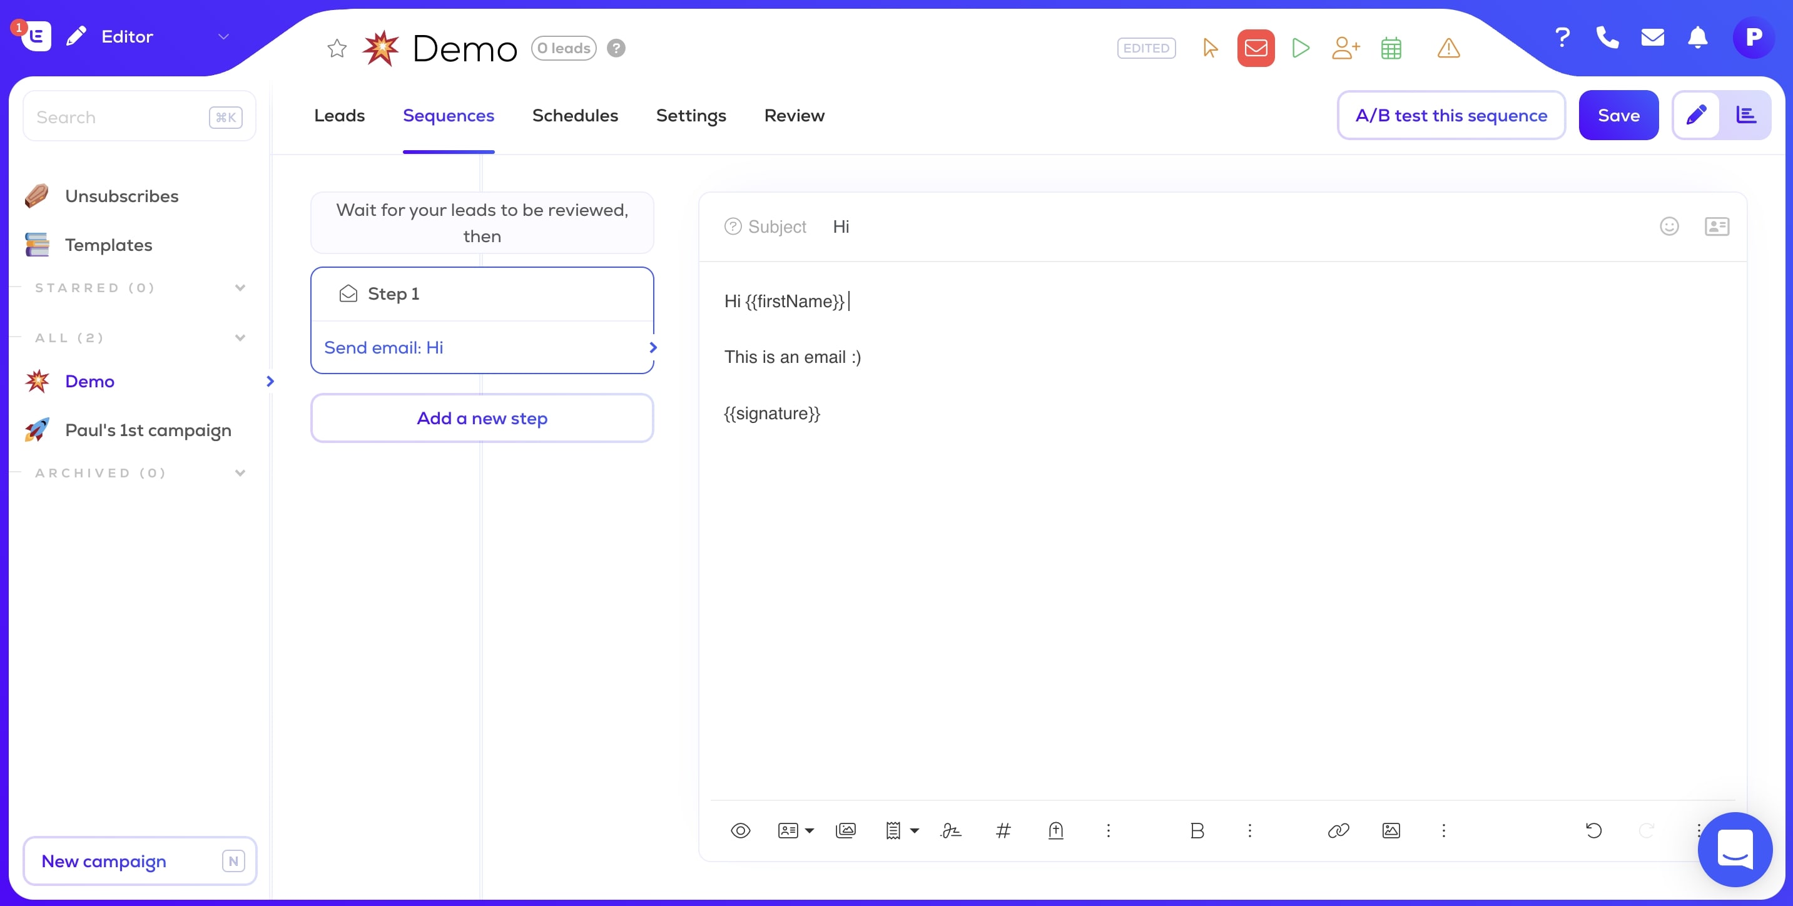Switch to the Settings tab
Screen dimensions: 1793x906
pyautogui.click(x=691, y=115)
